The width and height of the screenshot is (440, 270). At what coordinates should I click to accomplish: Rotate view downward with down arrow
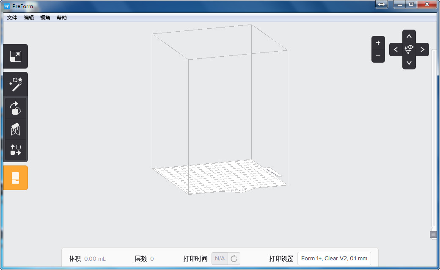409,63
